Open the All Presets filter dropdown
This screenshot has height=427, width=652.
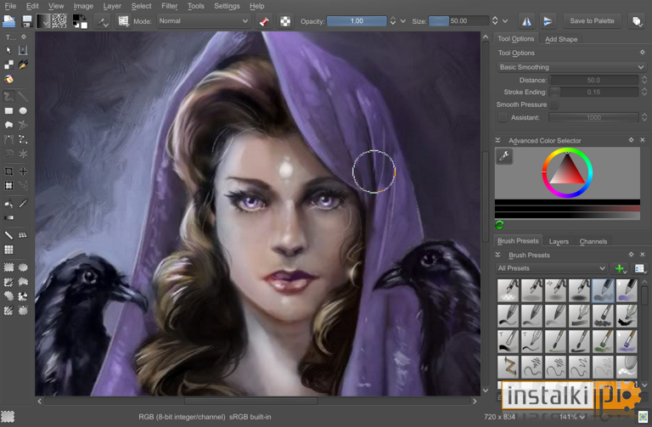pos(551,268)
